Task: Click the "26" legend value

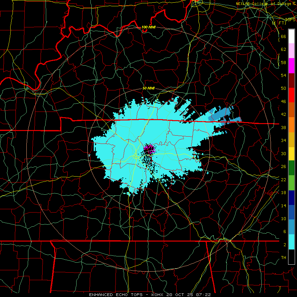Action: pos(283,167)
